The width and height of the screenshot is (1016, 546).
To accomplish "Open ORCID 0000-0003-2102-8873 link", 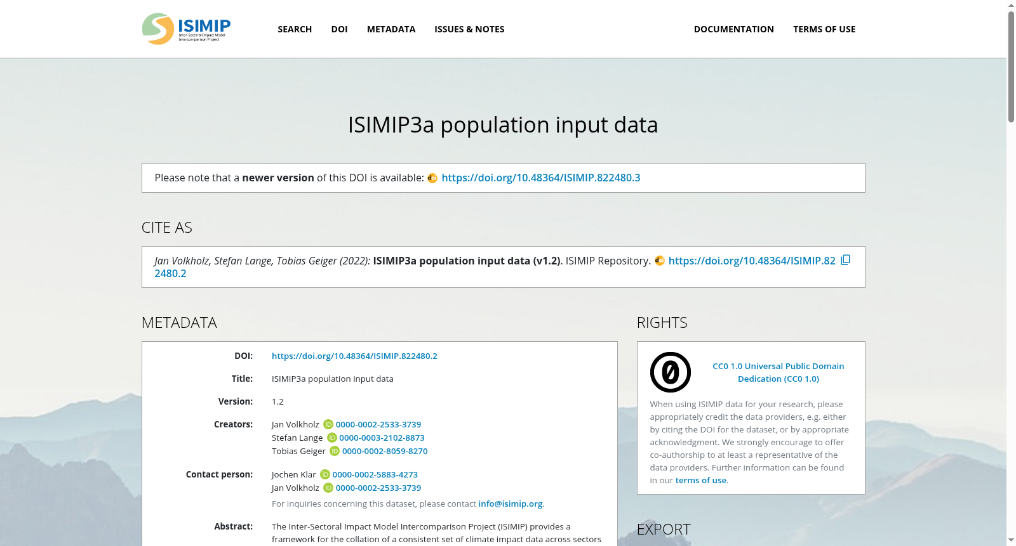I will 382,438.
